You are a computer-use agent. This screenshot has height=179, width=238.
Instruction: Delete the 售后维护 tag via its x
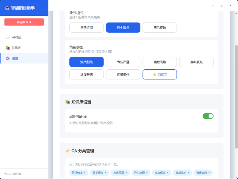coord(188,172)
